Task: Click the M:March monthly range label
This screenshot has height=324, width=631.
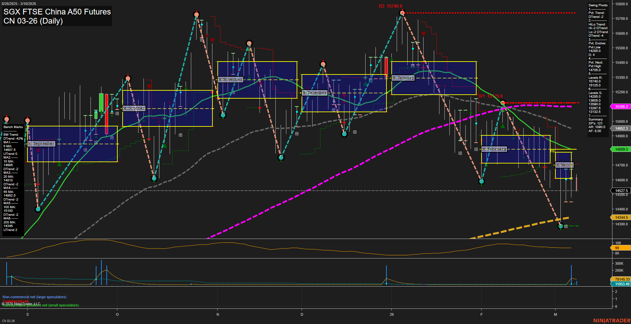Action: click(564, 165)
